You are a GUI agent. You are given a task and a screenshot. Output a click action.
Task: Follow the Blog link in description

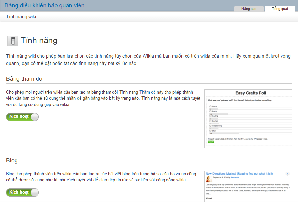(x=10, y=174)
